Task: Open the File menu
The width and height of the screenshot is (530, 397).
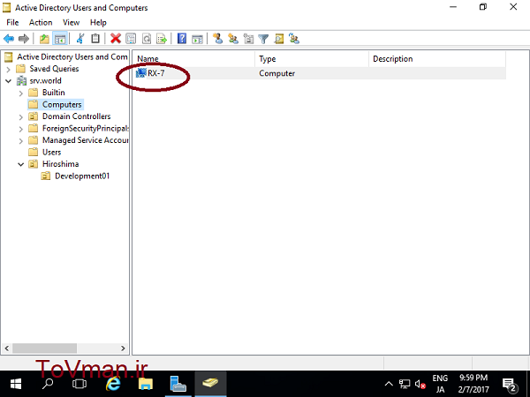Action: tap(12, 22)
